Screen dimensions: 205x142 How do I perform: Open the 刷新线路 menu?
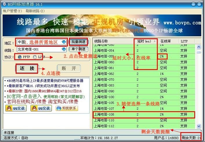point(35,11)
